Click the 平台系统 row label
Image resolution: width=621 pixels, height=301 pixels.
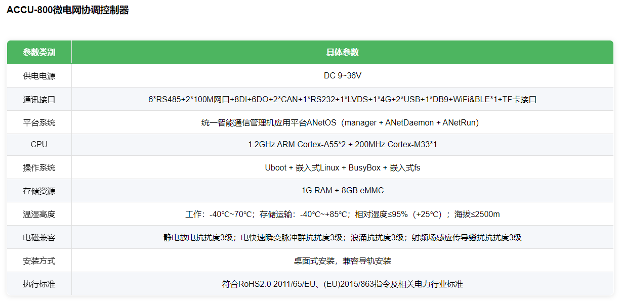point(39,122)
